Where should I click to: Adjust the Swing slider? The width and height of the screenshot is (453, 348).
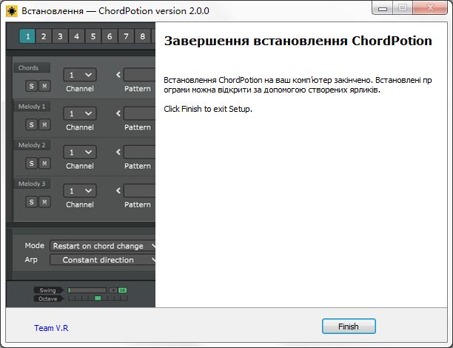click(x=87, y=290)
